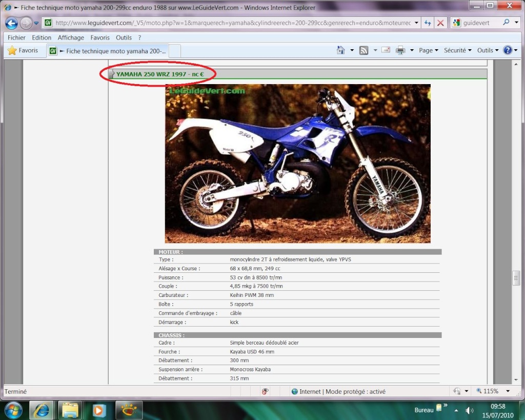
Task: Click the read mail icon
Action: click(x=386, y=50)
